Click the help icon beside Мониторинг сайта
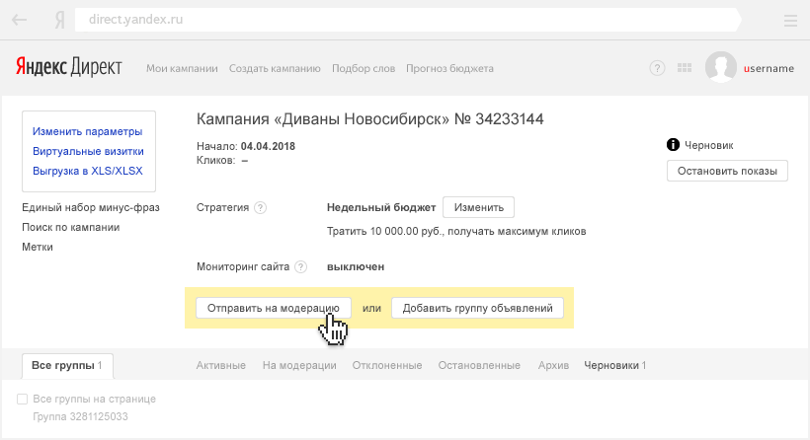 [301, 266]
